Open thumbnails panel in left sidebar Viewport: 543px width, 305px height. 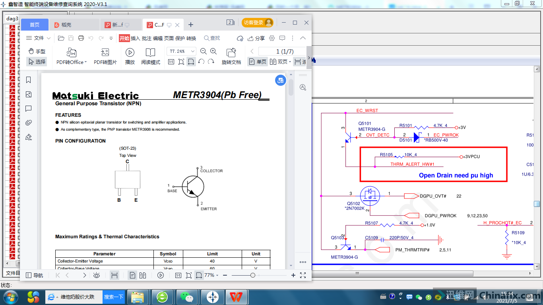(29, 94)
